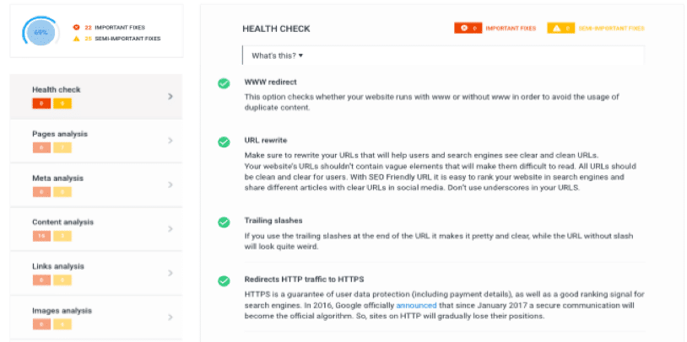Click the green check beside Trailing slashes
The image size is (687, 342).
224,222
